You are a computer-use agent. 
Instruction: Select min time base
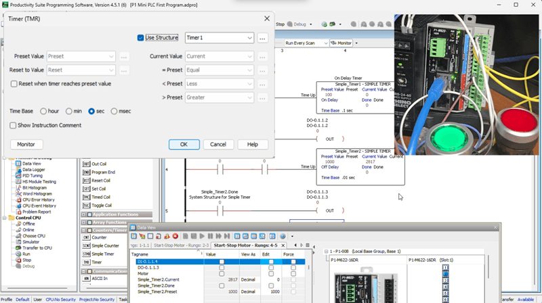(x=69, y=111)
